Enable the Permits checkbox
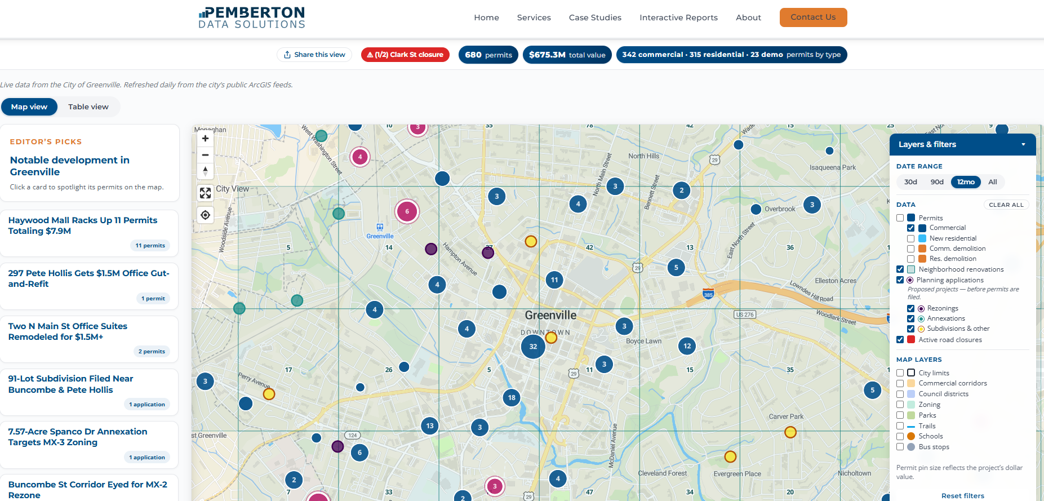The width and height of the screenshot is (1044, 501). click(900, 218)
